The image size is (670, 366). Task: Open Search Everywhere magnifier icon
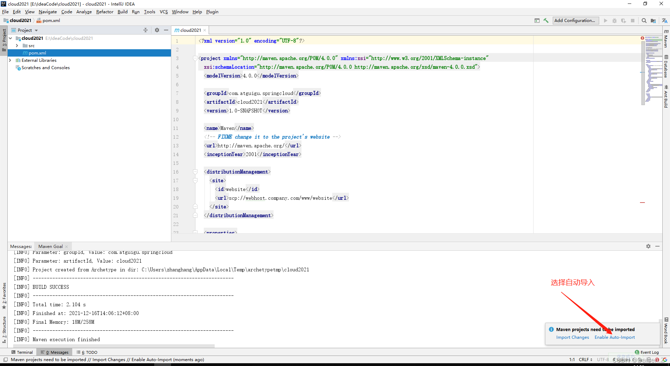click(644, 21)
